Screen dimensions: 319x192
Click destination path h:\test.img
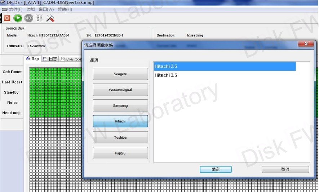tap(195, 35)
